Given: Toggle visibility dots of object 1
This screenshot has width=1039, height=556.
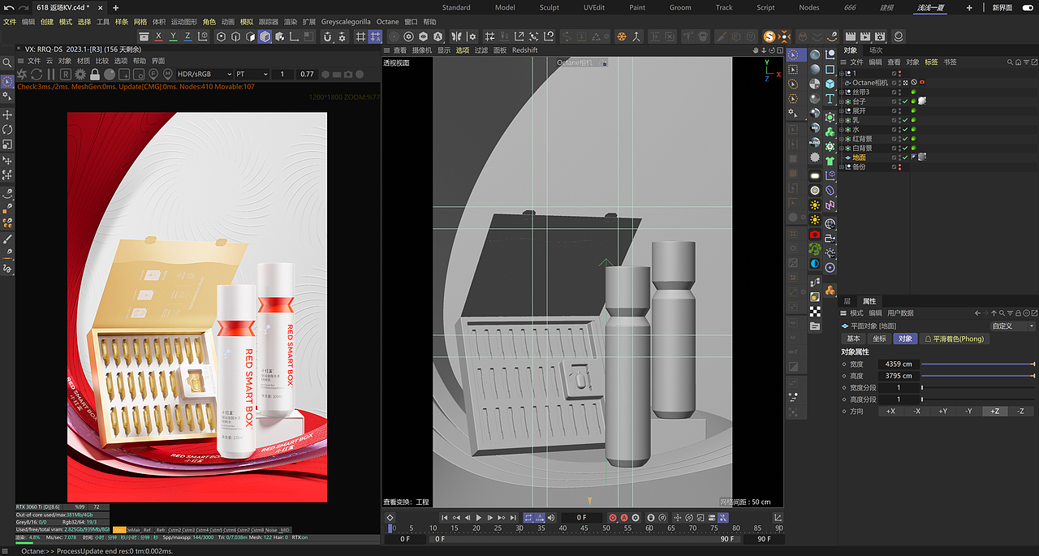Looking at the screenshot, I should tap(899, 73).
